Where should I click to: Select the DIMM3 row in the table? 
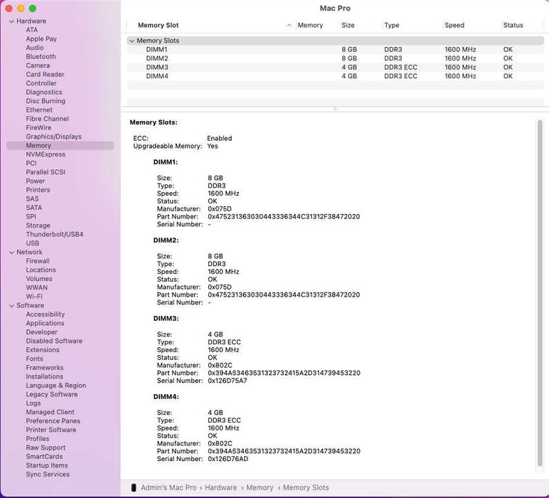tap(335, 68)
